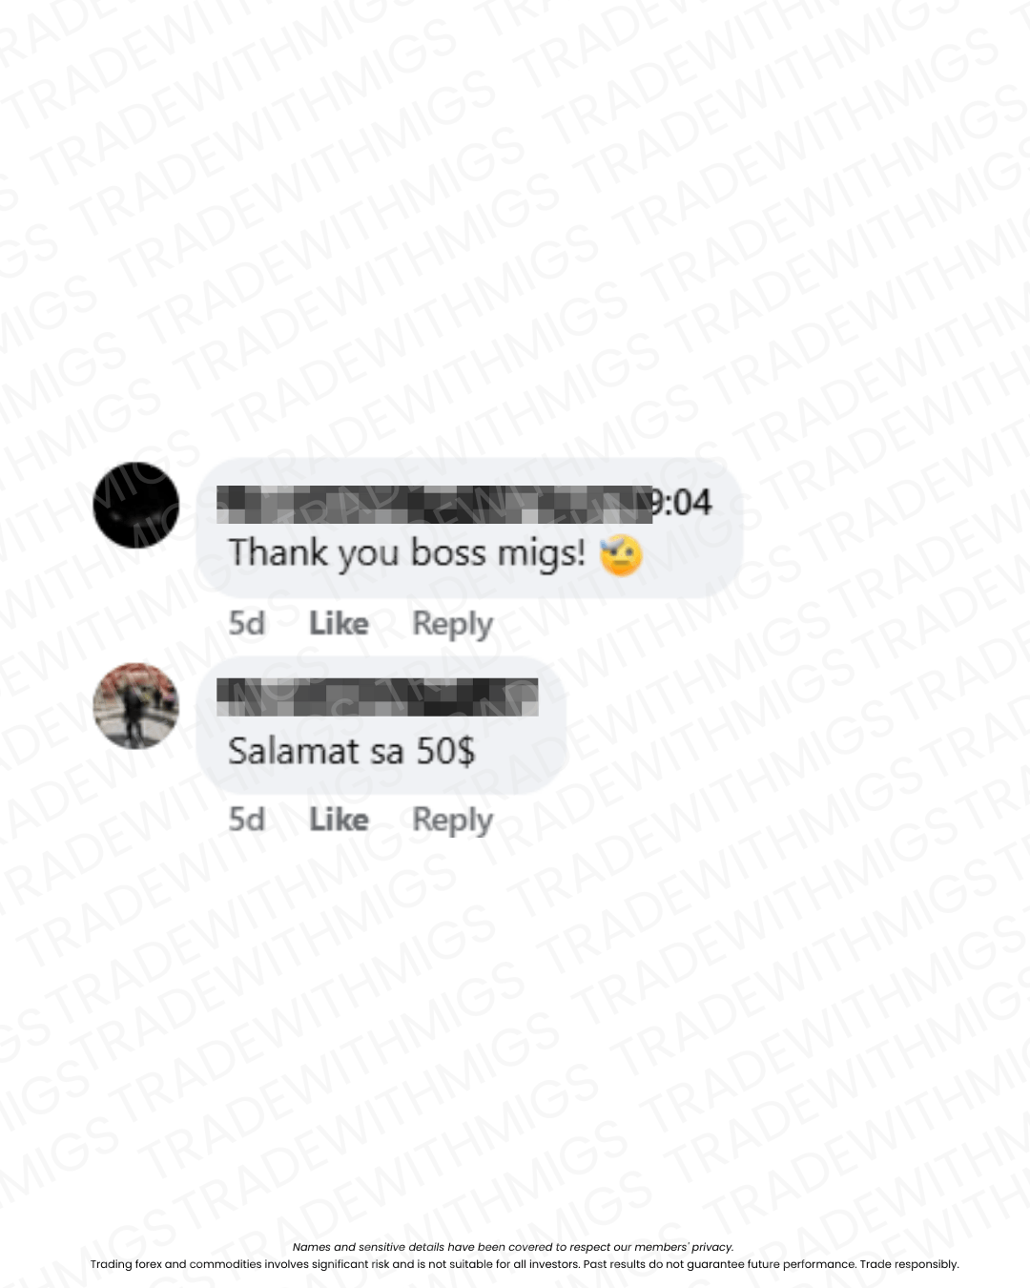
Task: Click the saluting face emoji
Action: point(621,555)
